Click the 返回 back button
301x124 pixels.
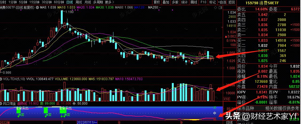click(232, 2)
